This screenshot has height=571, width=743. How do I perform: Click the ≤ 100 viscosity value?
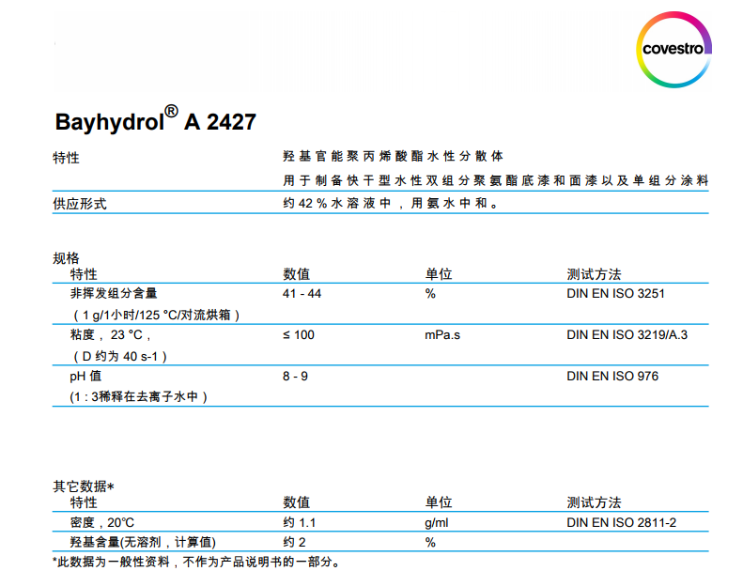[299, 335]
